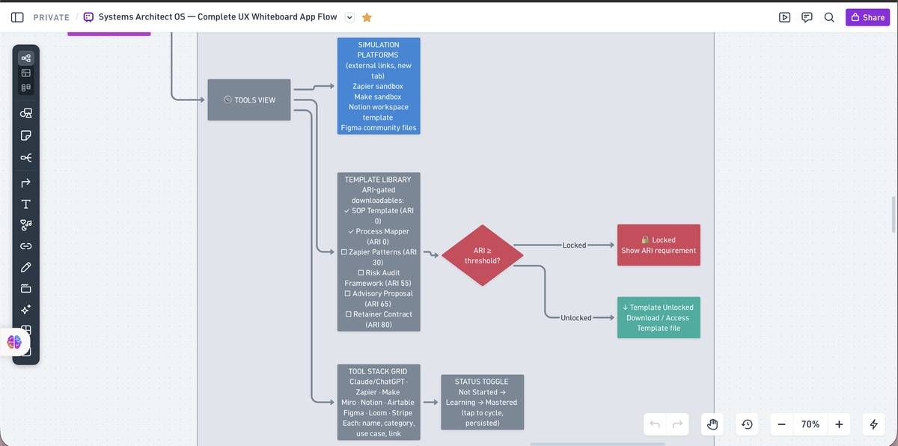
Task: Start presentation mode with play icon
Action: [x=784, y=17]
